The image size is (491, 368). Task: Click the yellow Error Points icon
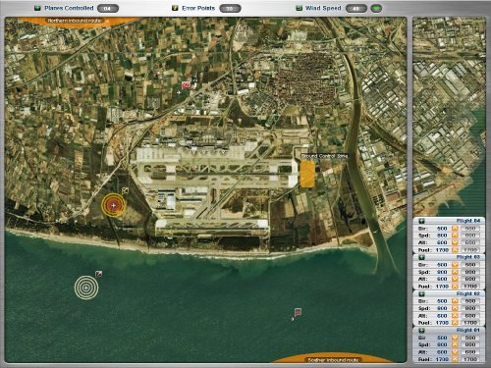tap(175, 8)
